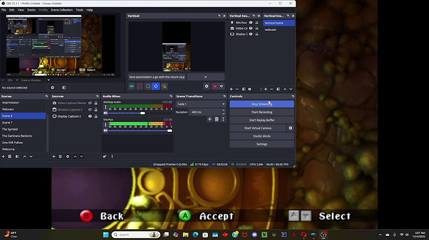Image resolution: width=429 pixels, height=240 pixels.
Task: Hide Display C source in Vertical Sources
Action: [x=251, y=34]
